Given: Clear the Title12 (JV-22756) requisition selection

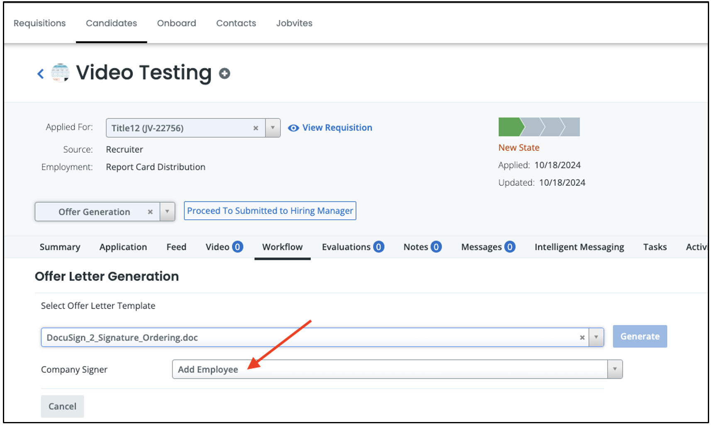Looking at the screenshot, I should (x=256, y=128).
